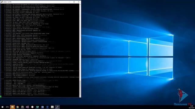Click the taskbar clock and date
Image resolution: width=195 pixels, height=109 pixels.
[x=191, y=107]
